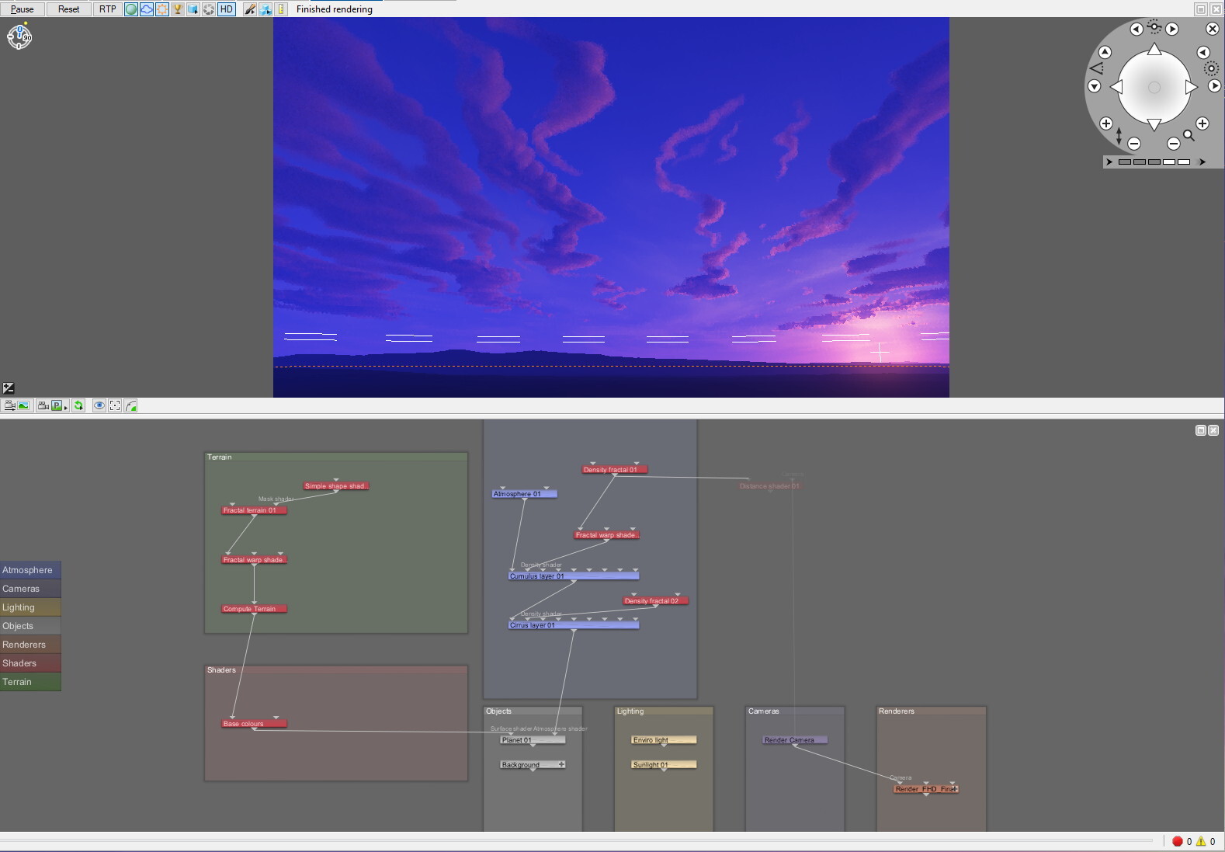Click the magnifier zoom-in plus button
Viewport: 1225px width, 852px height.
[1202, 123]
